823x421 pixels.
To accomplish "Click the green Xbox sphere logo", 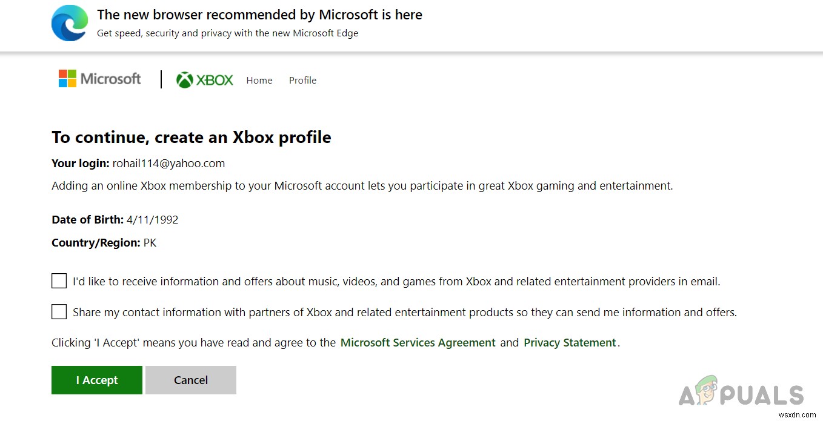I will coord(184,80).
